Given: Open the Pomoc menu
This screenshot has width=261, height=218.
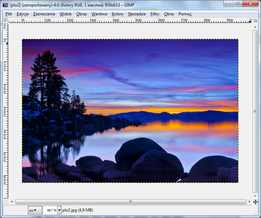Looking at the screenshot, I should pos(185,14).
